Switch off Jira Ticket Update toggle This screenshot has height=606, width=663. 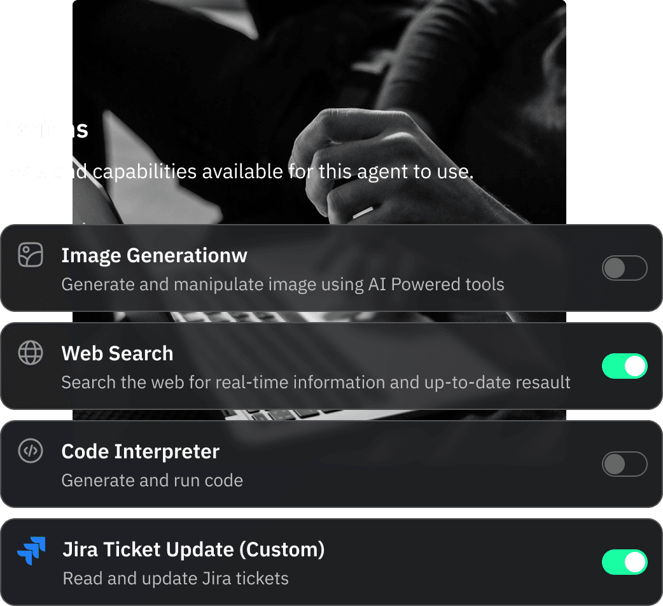coord(625,562)
